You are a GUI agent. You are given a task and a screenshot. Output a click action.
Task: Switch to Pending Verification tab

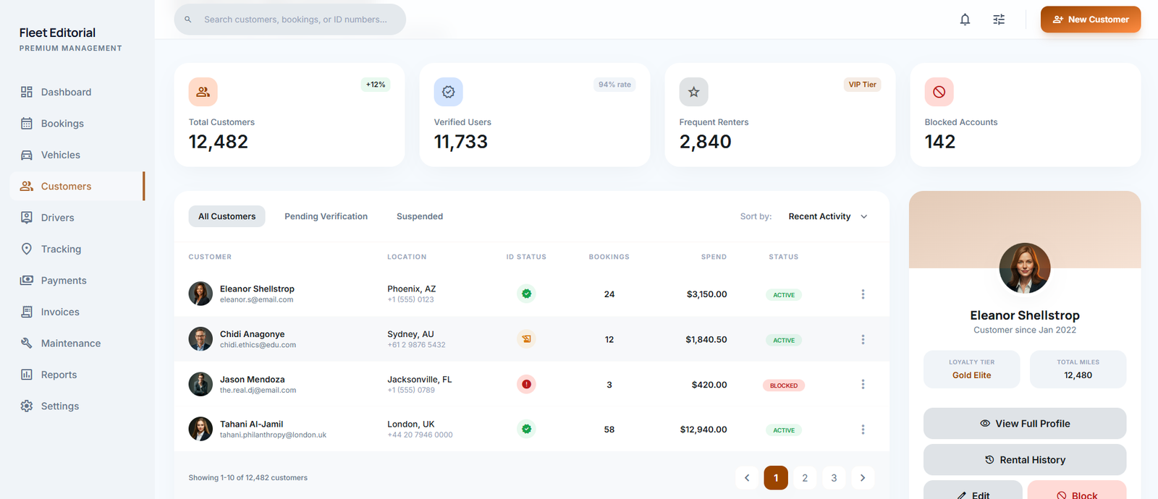(326, 216)
